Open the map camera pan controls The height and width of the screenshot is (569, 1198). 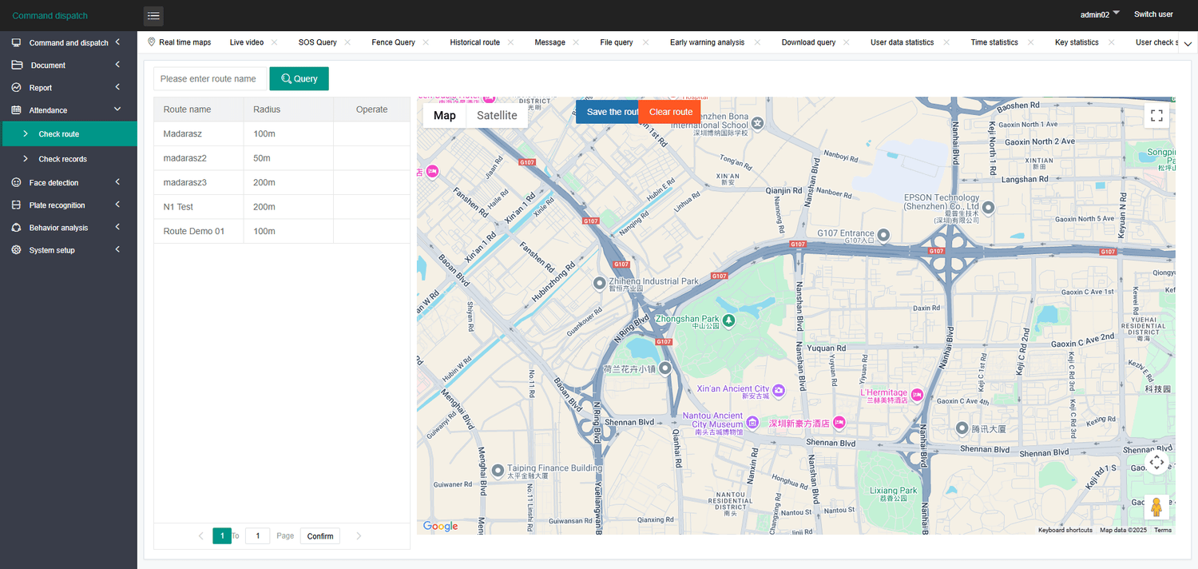(1156, 462)
